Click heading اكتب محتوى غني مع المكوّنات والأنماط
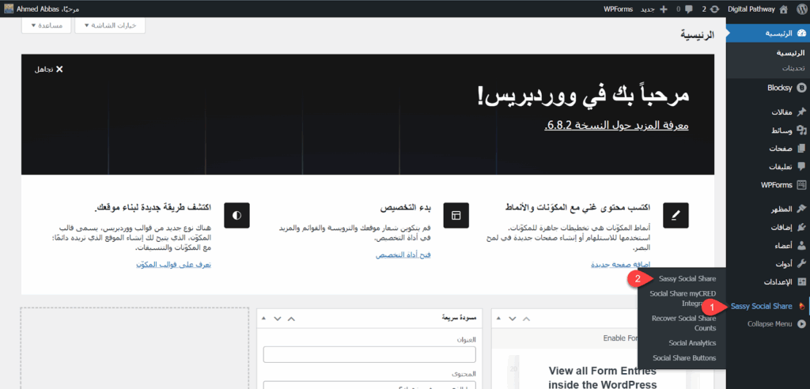This screenshot has width=810, height=389. pyautogui.click(x=577, y=207)
